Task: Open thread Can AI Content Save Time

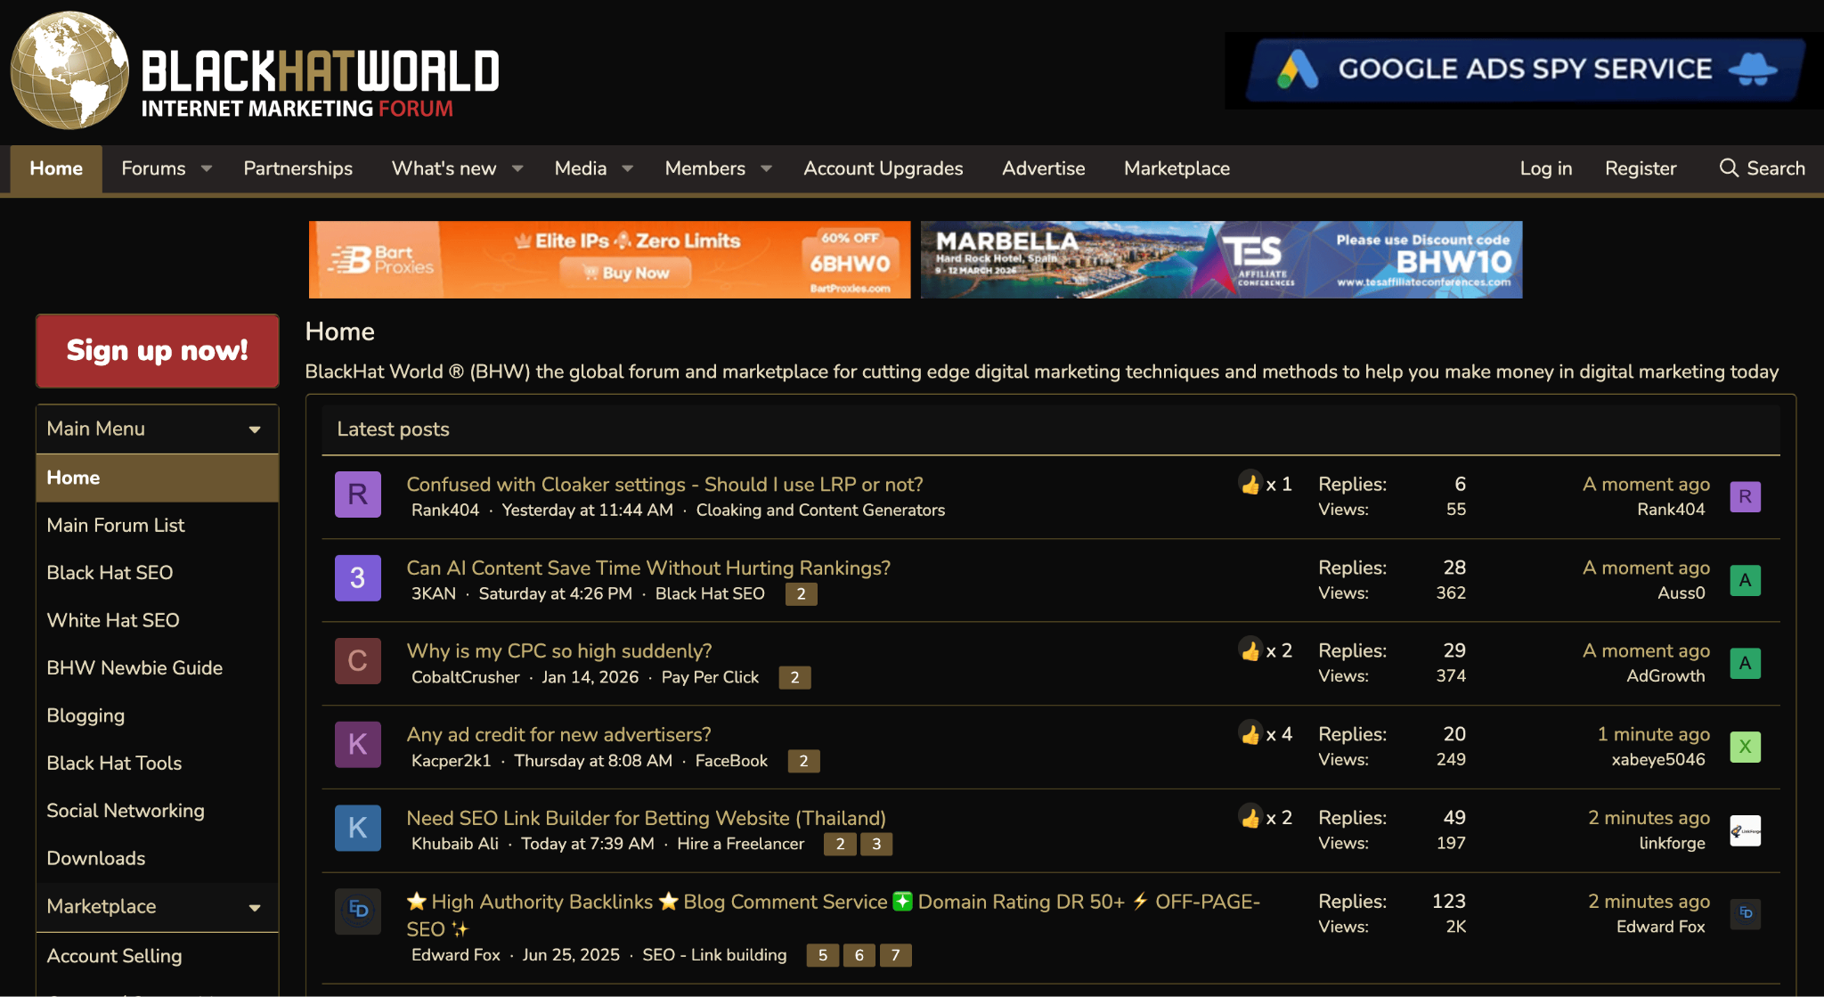Action: (647, 568)
